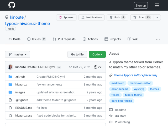Image resolution: width=168 pixels, height=126 pixels.
Task: Click the Public visibility label
Action: pos(10,29)
